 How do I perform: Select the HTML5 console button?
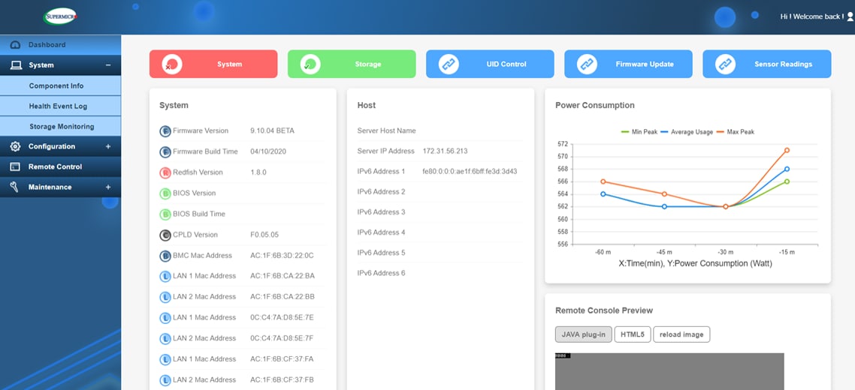[633, 334]
